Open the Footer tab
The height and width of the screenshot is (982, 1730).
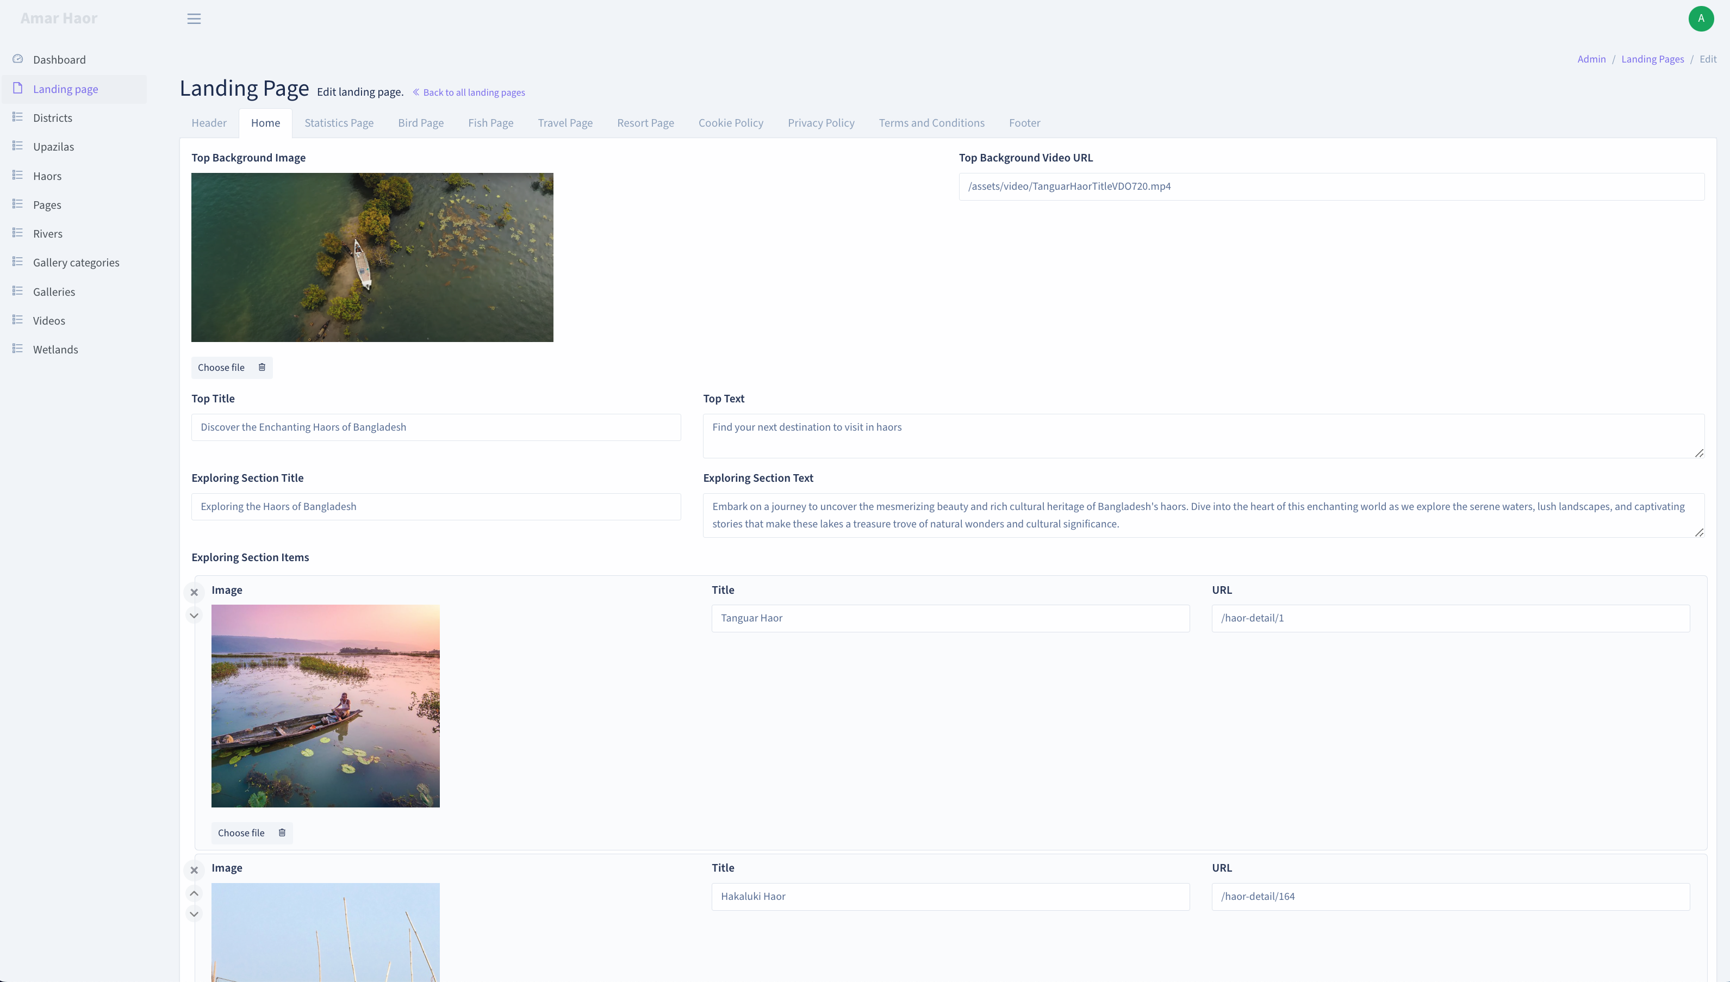(x=1024, y=123)
